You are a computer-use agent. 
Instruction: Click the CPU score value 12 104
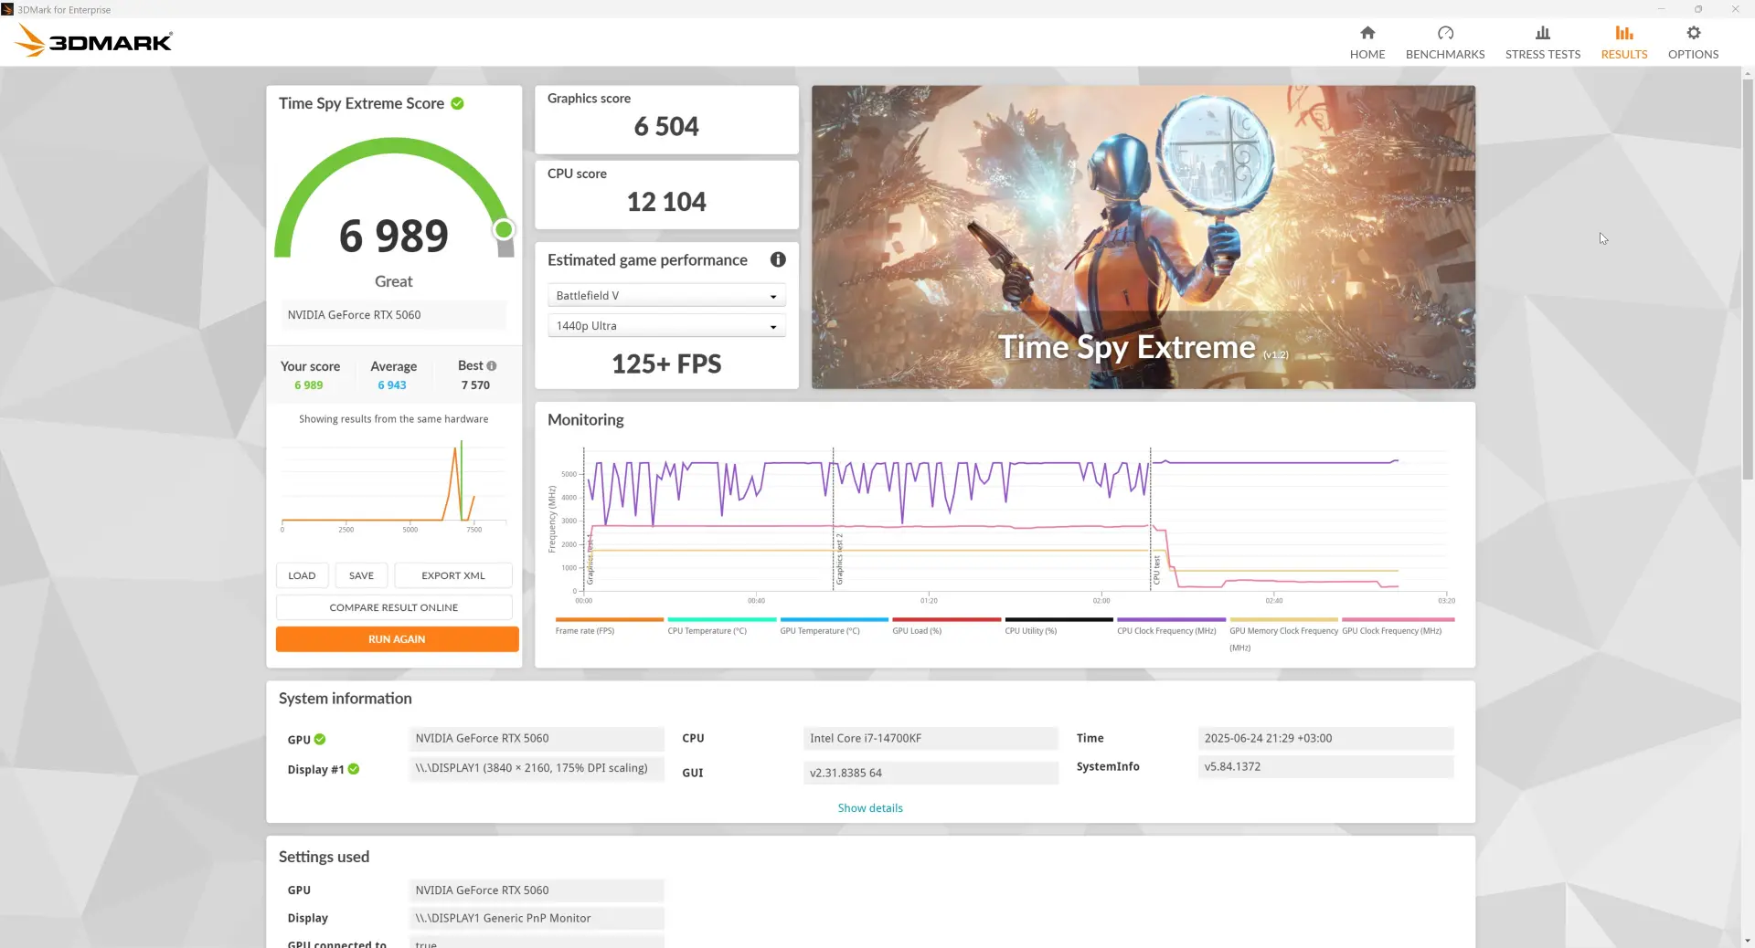666,202
